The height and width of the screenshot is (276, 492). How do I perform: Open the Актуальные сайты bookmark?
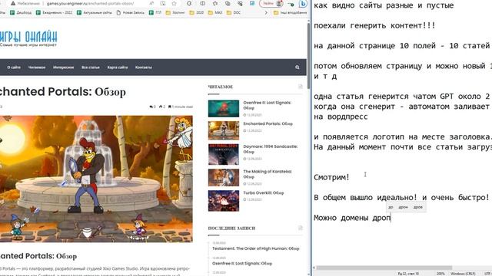tap(94, 13)
